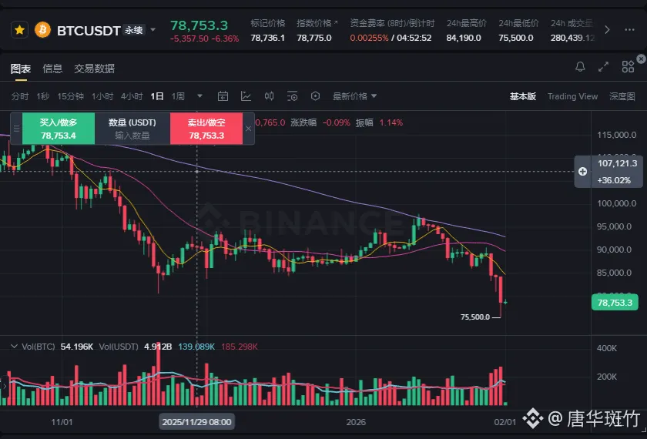
Task: Click the favorite star icon for BTCUSDT
Action: [20, 30]
